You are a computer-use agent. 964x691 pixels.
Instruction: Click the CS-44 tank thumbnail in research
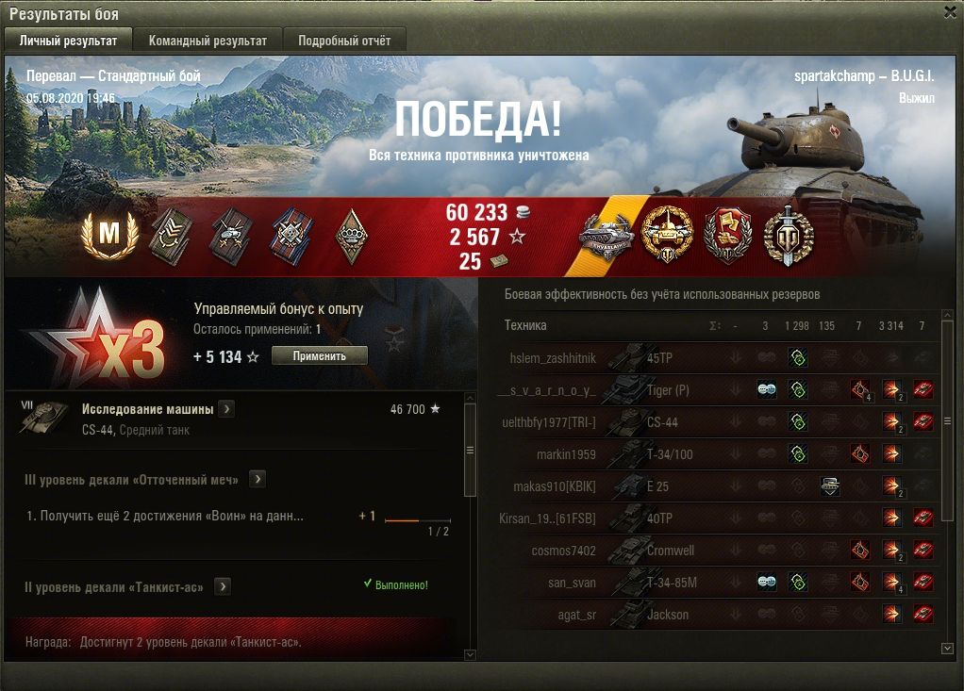[45, 417]
